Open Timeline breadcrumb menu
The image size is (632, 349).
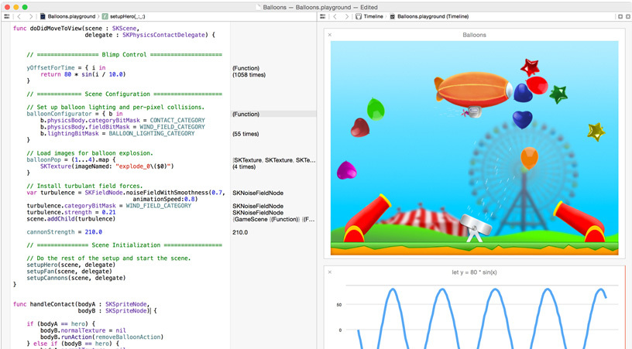pos(373,16)
